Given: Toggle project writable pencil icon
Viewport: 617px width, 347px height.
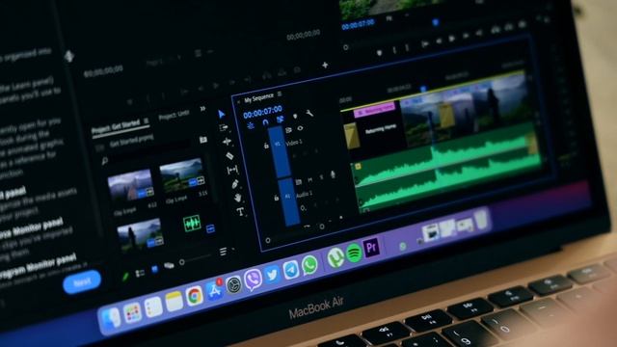Looking at the screenshot, I should click(x=125, y=277).
